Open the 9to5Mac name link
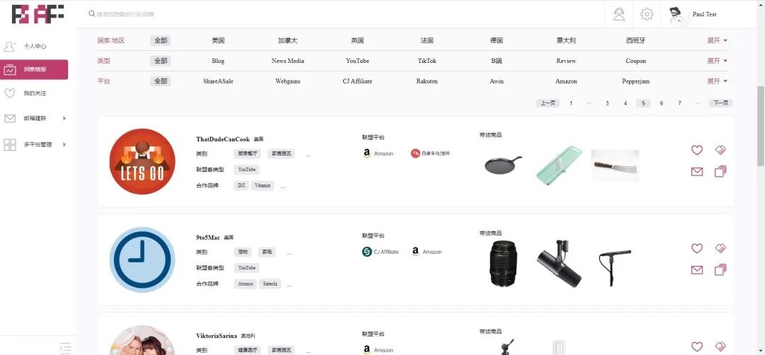765x355 pixels. point(208,238)
